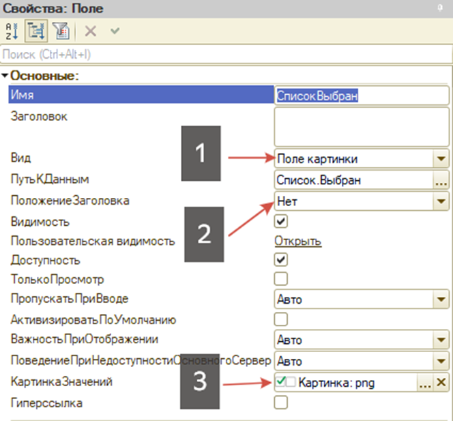
Task: Click the confirm checkmark toolbar icon
Action: coord(115,30)
